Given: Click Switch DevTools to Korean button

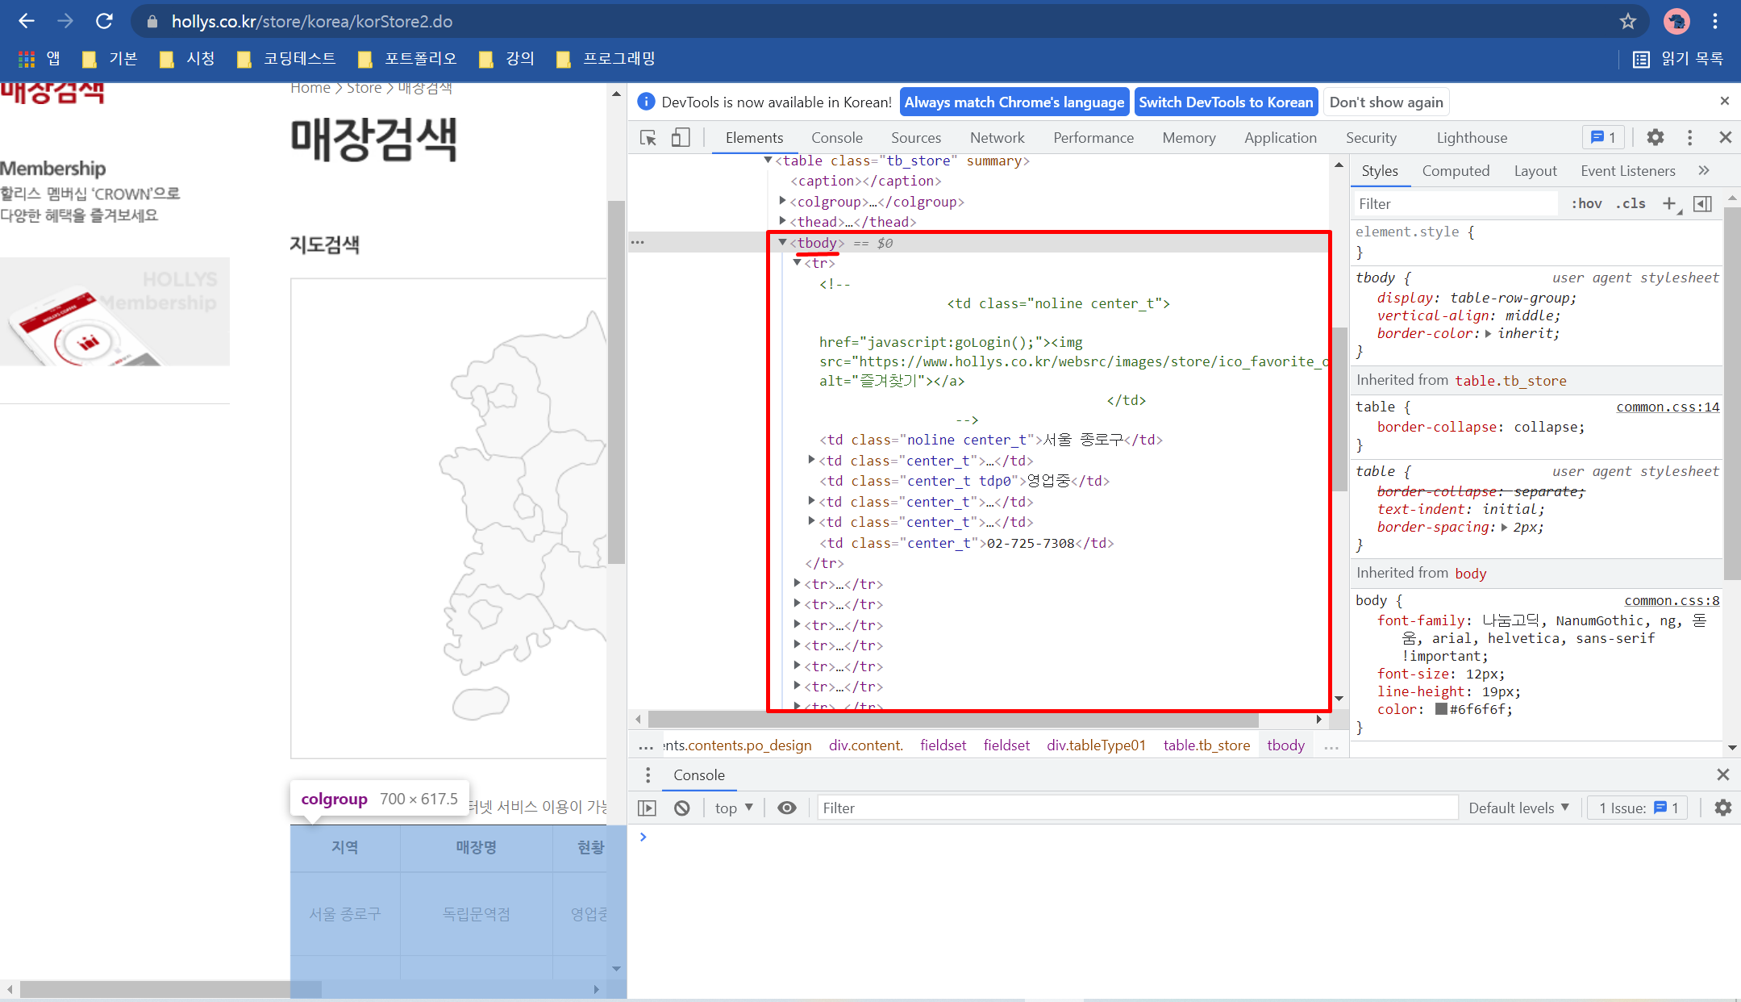Looking at the screenshot, I should point(1225,102).
